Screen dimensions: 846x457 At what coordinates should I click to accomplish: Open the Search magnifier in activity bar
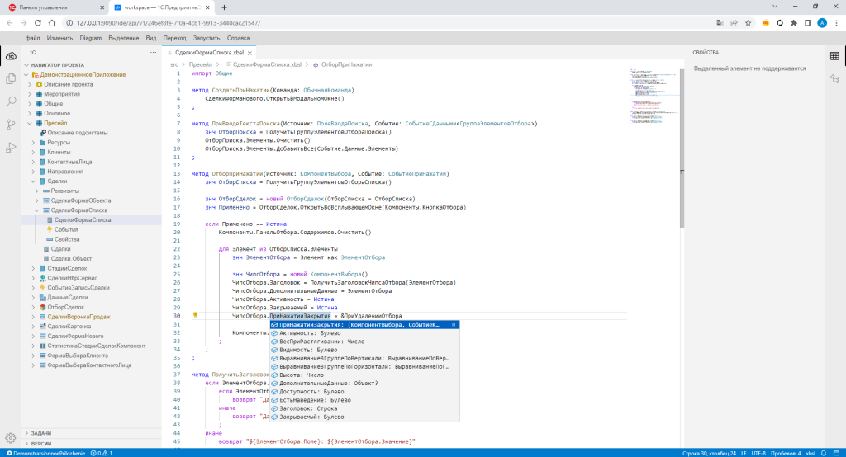pos(12,101)
